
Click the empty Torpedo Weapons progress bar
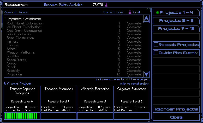pos(58,116)
